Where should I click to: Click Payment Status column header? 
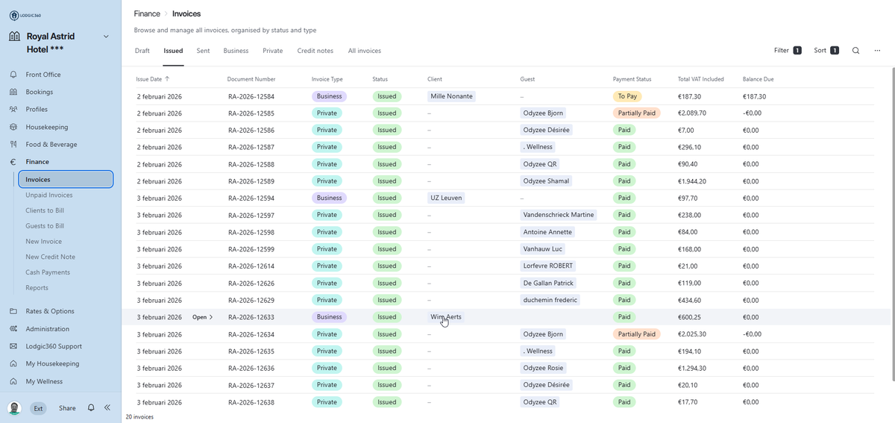point(632,78)
